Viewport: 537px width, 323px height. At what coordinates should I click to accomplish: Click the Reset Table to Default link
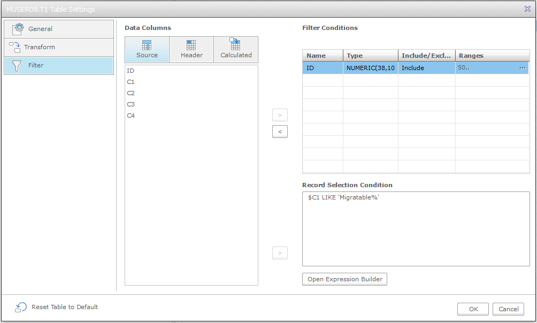tap(65, 307)
